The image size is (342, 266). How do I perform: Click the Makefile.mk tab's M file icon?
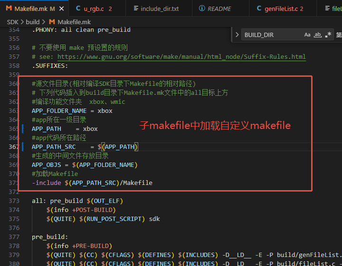pos(9,8)
